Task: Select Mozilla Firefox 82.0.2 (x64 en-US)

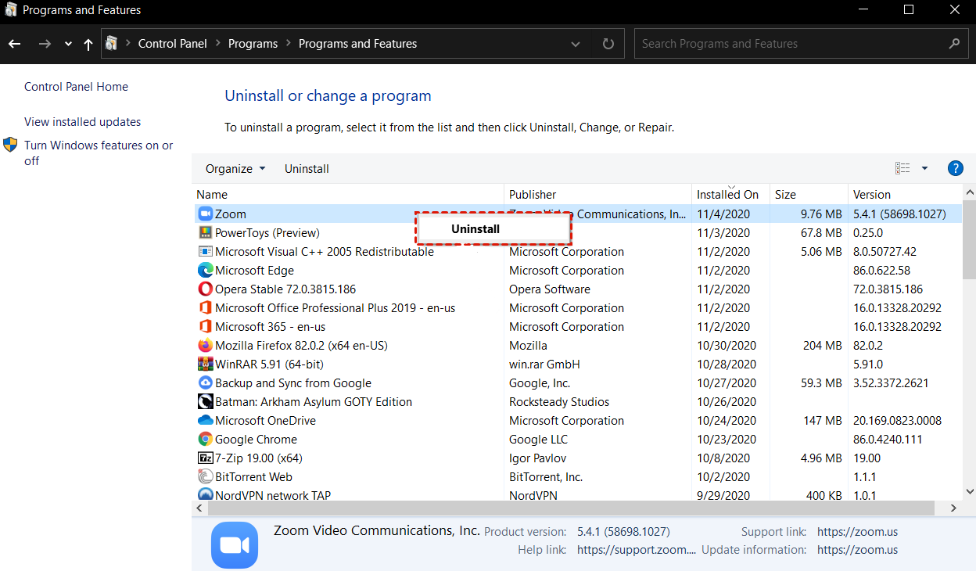Action: 301,346
